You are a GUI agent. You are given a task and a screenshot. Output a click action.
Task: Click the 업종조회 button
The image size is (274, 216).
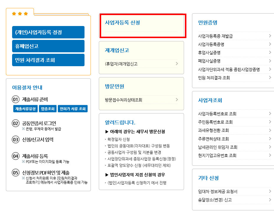coord(48,109)
